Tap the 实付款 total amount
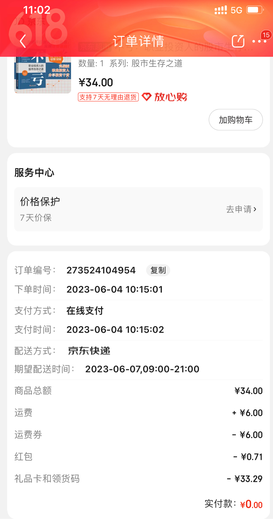 point(251,504)
